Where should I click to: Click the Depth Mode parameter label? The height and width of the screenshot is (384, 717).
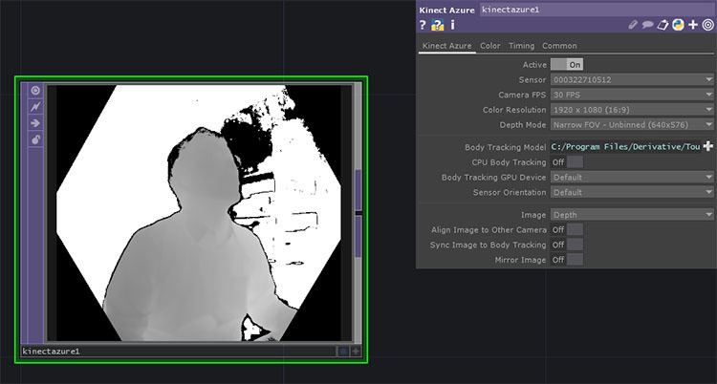point(523,125)
